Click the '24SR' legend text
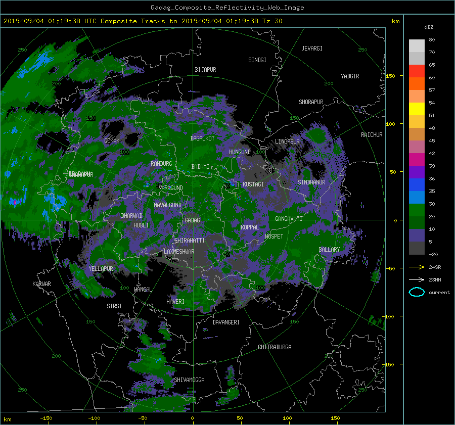This screenshot has width=455, height=425. 435,267
